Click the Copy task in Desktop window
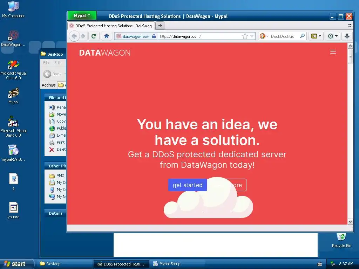Image resolution: width=359 pixels, height=269 pixels. click(57, 121)
